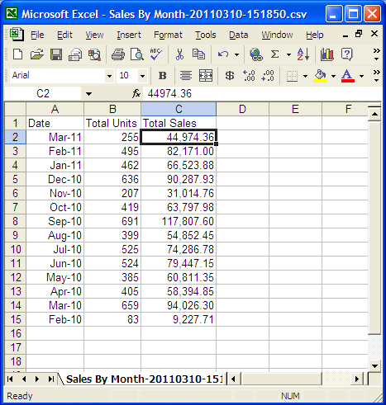Open the Arial font name dropdown
386x405 pixels.
tap(109, 76)
